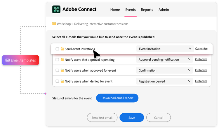Click the Save button
This screenshot has width=219, height=129.
pyautogui.click(x=132, y=118)
